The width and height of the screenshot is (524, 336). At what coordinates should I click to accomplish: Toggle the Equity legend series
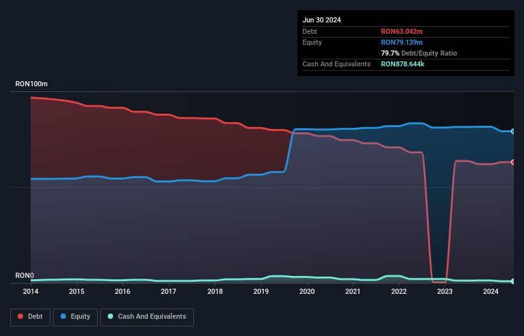tap(75, 317)
